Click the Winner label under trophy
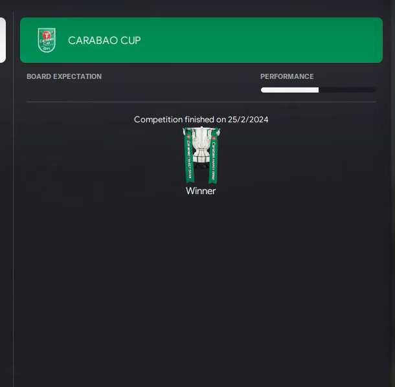This screenshot has height=387, width=395. pyautogui.click(x=201, y=191)
